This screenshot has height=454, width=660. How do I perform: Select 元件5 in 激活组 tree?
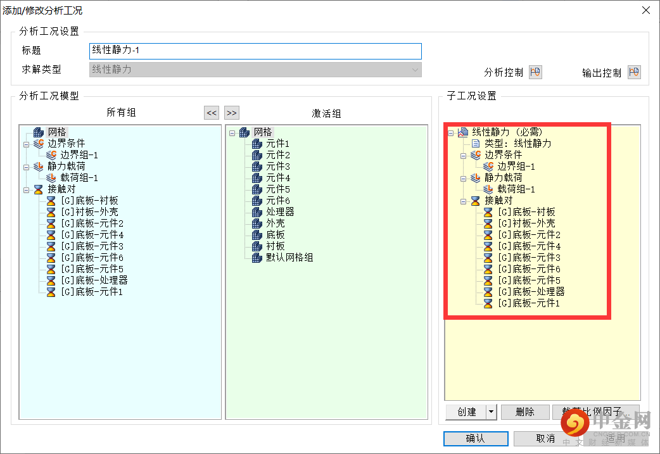278,189
